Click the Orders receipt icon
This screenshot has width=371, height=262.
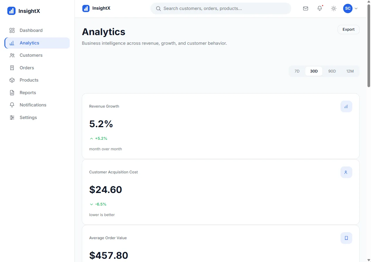coord(12,68)
